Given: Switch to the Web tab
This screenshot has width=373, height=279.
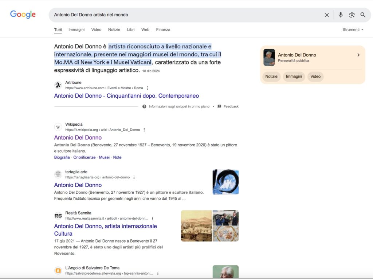Looking at the screenshot, I should point(145,30).
